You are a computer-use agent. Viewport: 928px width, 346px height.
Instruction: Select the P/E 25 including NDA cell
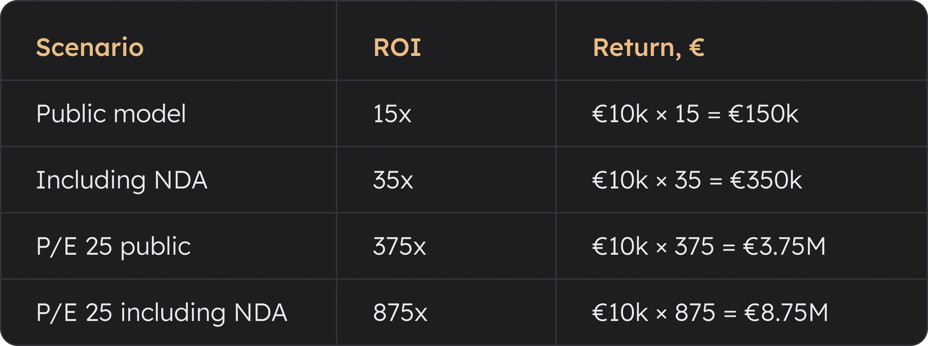click(161, 312)
